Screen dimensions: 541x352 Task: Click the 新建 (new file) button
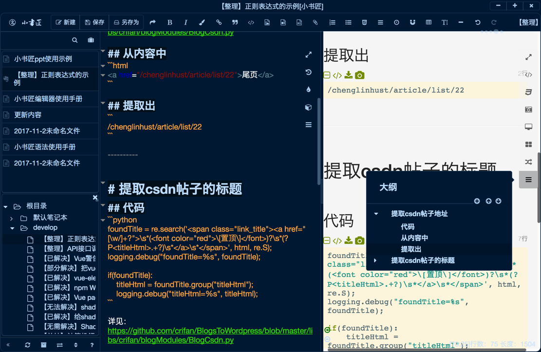coord(66,22)
